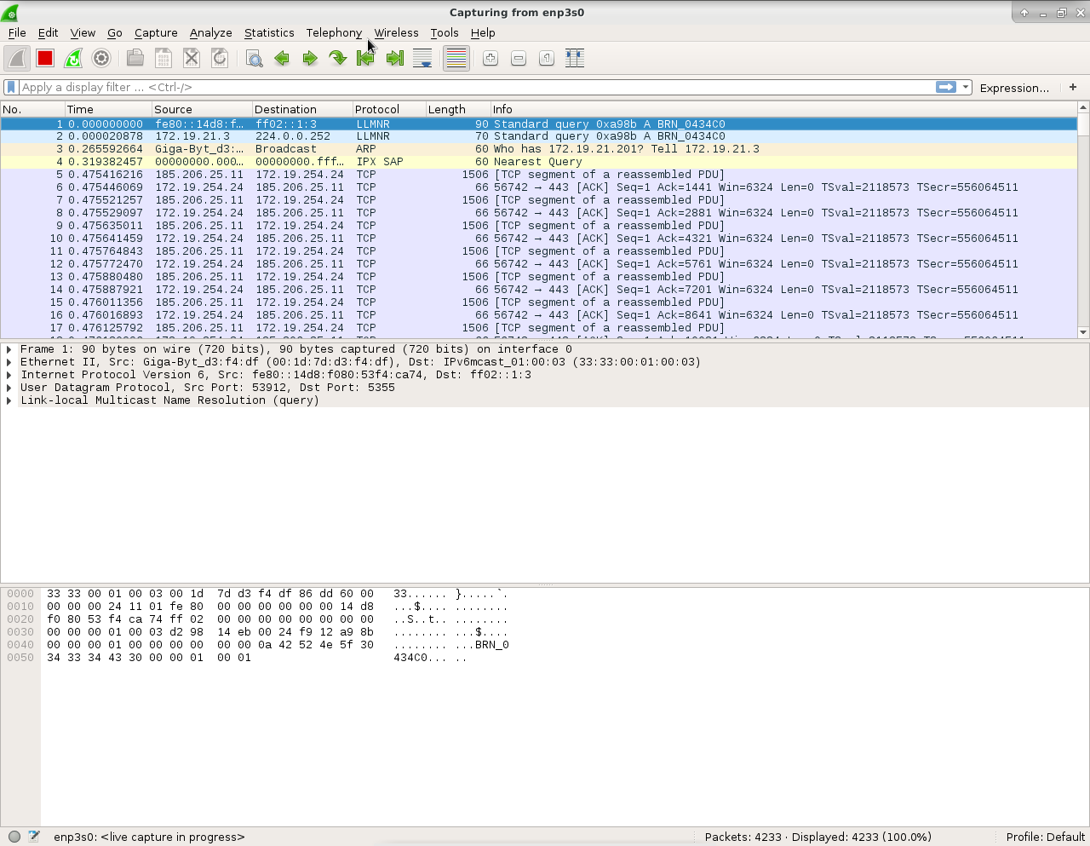The width and height of the screenshot is (1090, 846).
Task: Stop the running capture with red square
Action: (45, 58)
